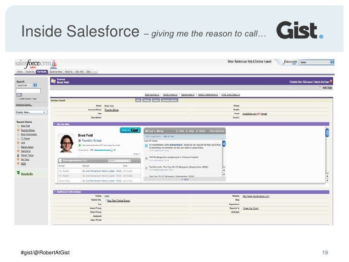Open the Gist Wiki tab
Screen dimensions: 349x262
[x=80, y=72]
